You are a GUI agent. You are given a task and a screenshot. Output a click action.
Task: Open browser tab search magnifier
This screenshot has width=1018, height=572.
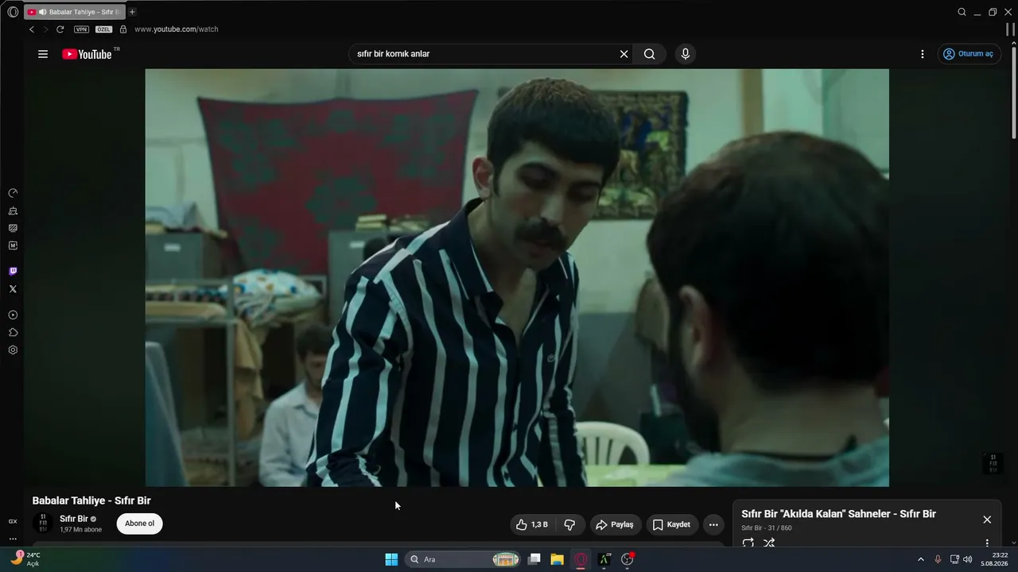[962, 12]
